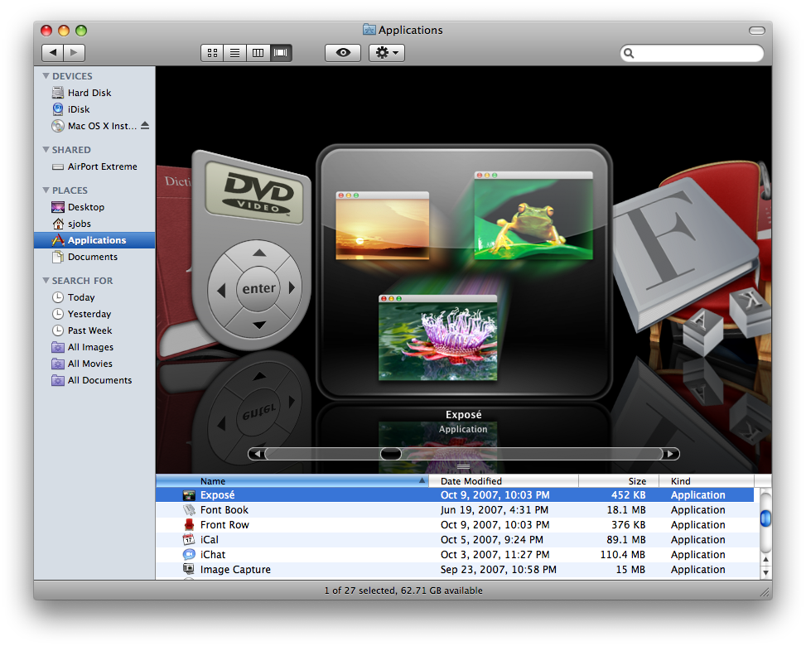This screenshot has height=646, width=806.
Task: Select the iChat row icon
Action: [189, 555]
